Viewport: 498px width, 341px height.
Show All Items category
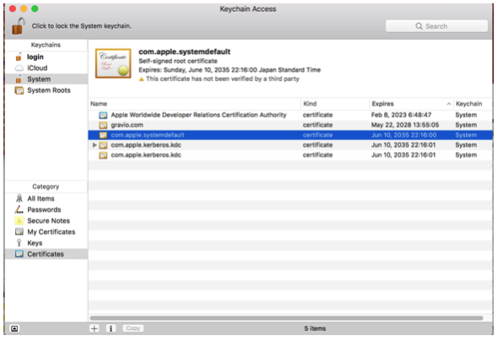point(46,198)
